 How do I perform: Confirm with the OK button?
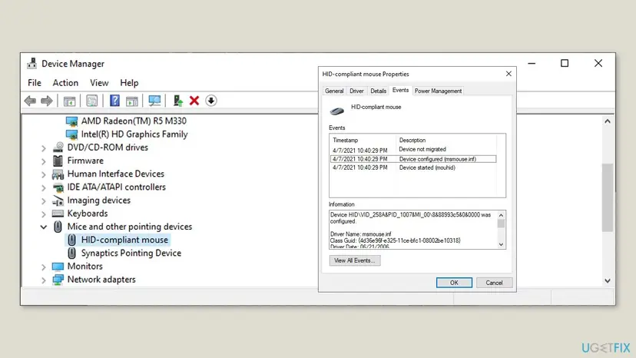pos(454,283)
